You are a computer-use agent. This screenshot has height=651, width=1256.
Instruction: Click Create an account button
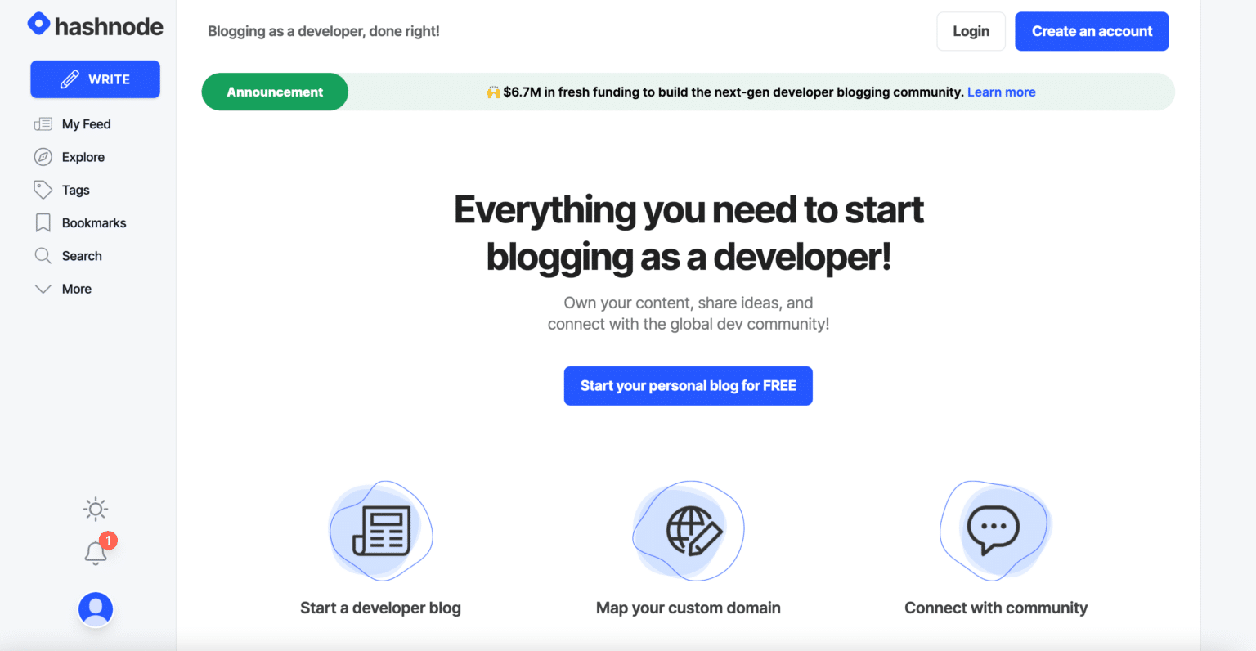pyautogui.click(x=1092, y=31)
